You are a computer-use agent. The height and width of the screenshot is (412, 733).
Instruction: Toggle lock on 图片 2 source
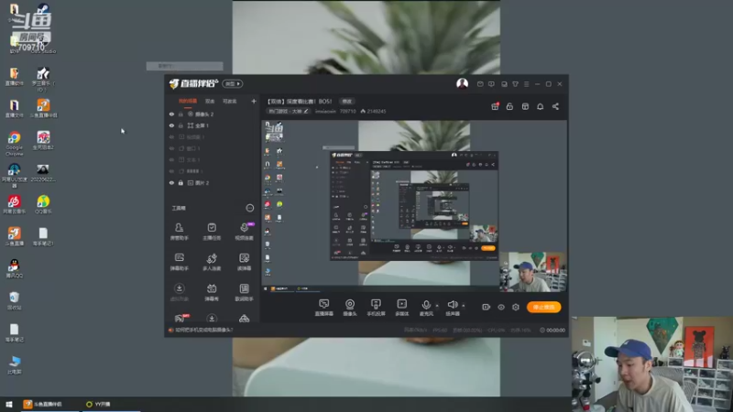pyautogui.click(x=181, y=182)
